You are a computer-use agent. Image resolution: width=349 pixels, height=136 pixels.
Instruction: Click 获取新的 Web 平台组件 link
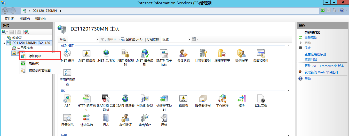[x=321, y=72]
